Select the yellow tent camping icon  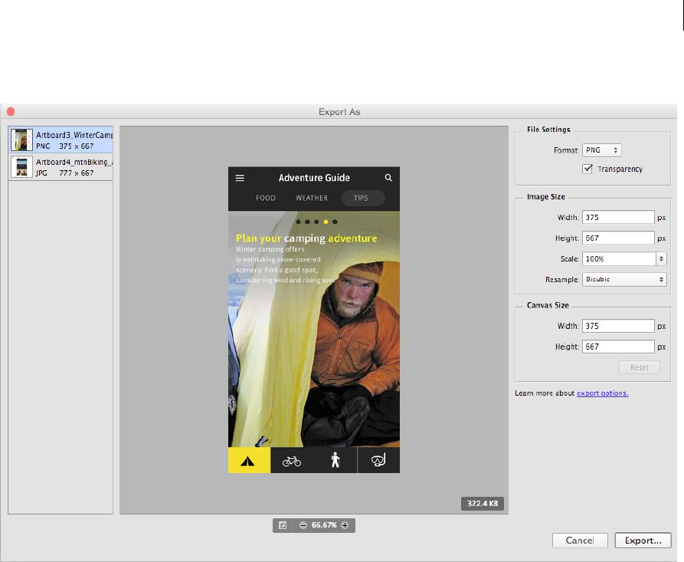[x=249, y=460]
